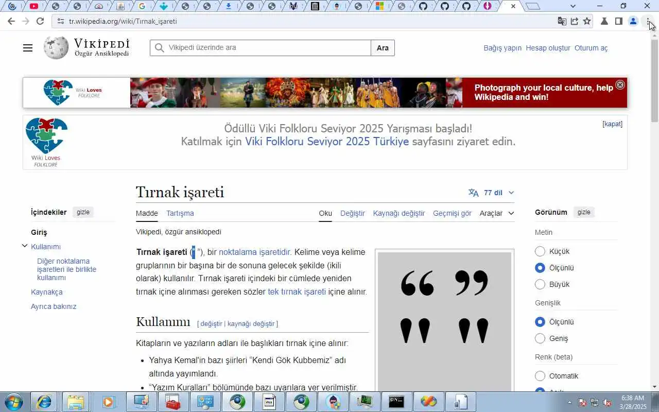Open the red toolbox taskbar icon
The image size is (659, 412).
pos(172,402)
